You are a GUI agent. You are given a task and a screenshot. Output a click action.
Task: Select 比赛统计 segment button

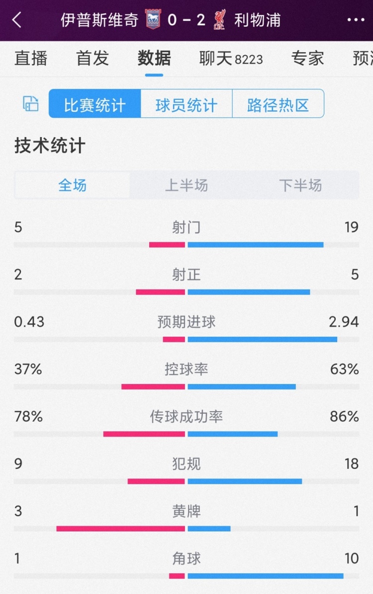(95, 104)
